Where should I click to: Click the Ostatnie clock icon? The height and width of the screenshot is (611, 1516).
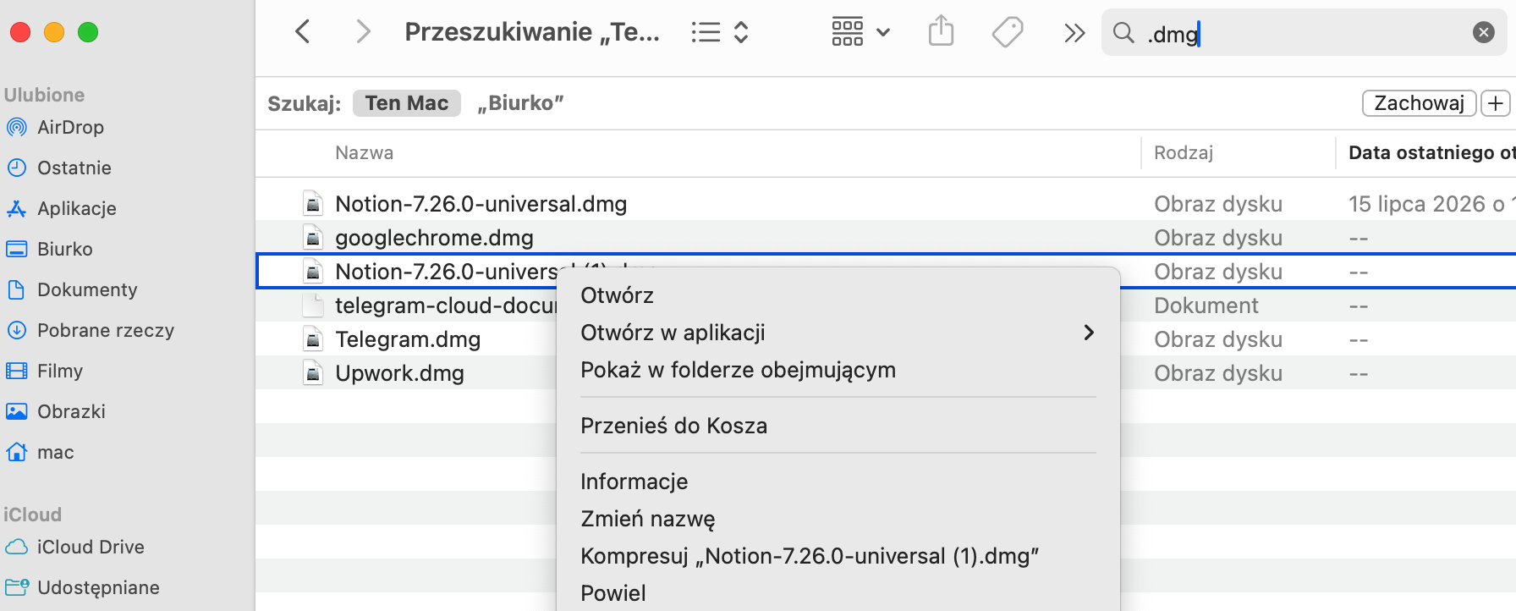(16, 168)
